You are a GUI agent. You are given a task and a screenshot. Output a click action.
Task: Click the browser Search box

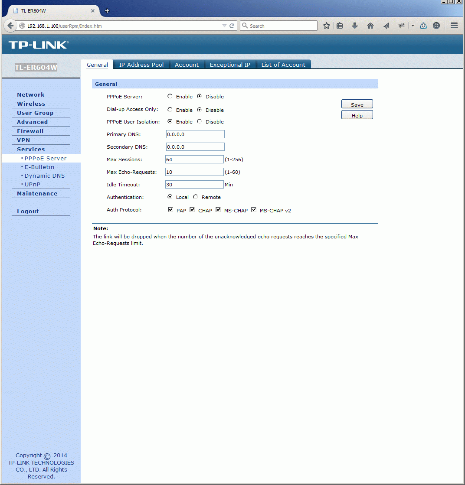coord(278,26)
